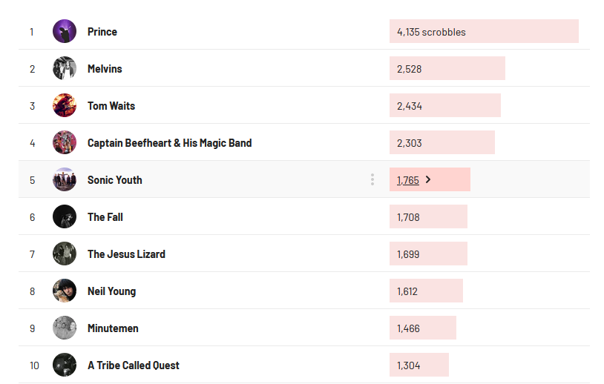Click Prince's 4,135 scrobbles bar
Screen dimensions: 604x384
click(483, 31)
